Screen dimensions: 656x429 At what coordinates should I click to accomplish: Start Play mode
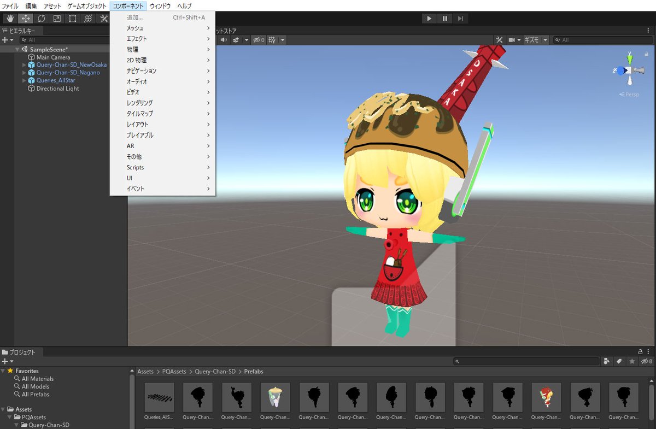point(429,19)
